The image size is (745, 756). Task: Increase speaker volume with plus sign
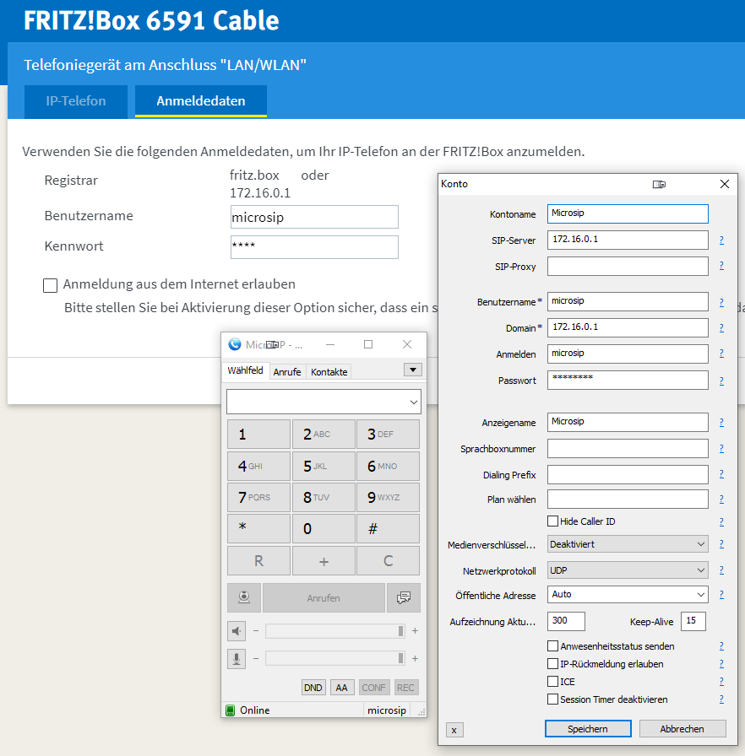[415, 630]
